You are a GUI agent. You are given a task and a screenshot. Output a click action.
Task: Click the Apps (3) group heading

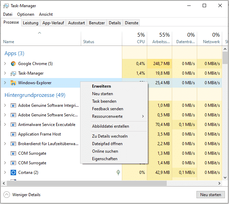tap(14, 53)
